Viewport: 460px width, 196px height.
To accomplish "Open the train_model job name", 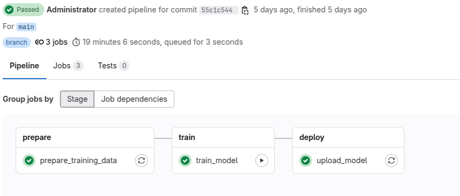I will click(x=217, y=160).
